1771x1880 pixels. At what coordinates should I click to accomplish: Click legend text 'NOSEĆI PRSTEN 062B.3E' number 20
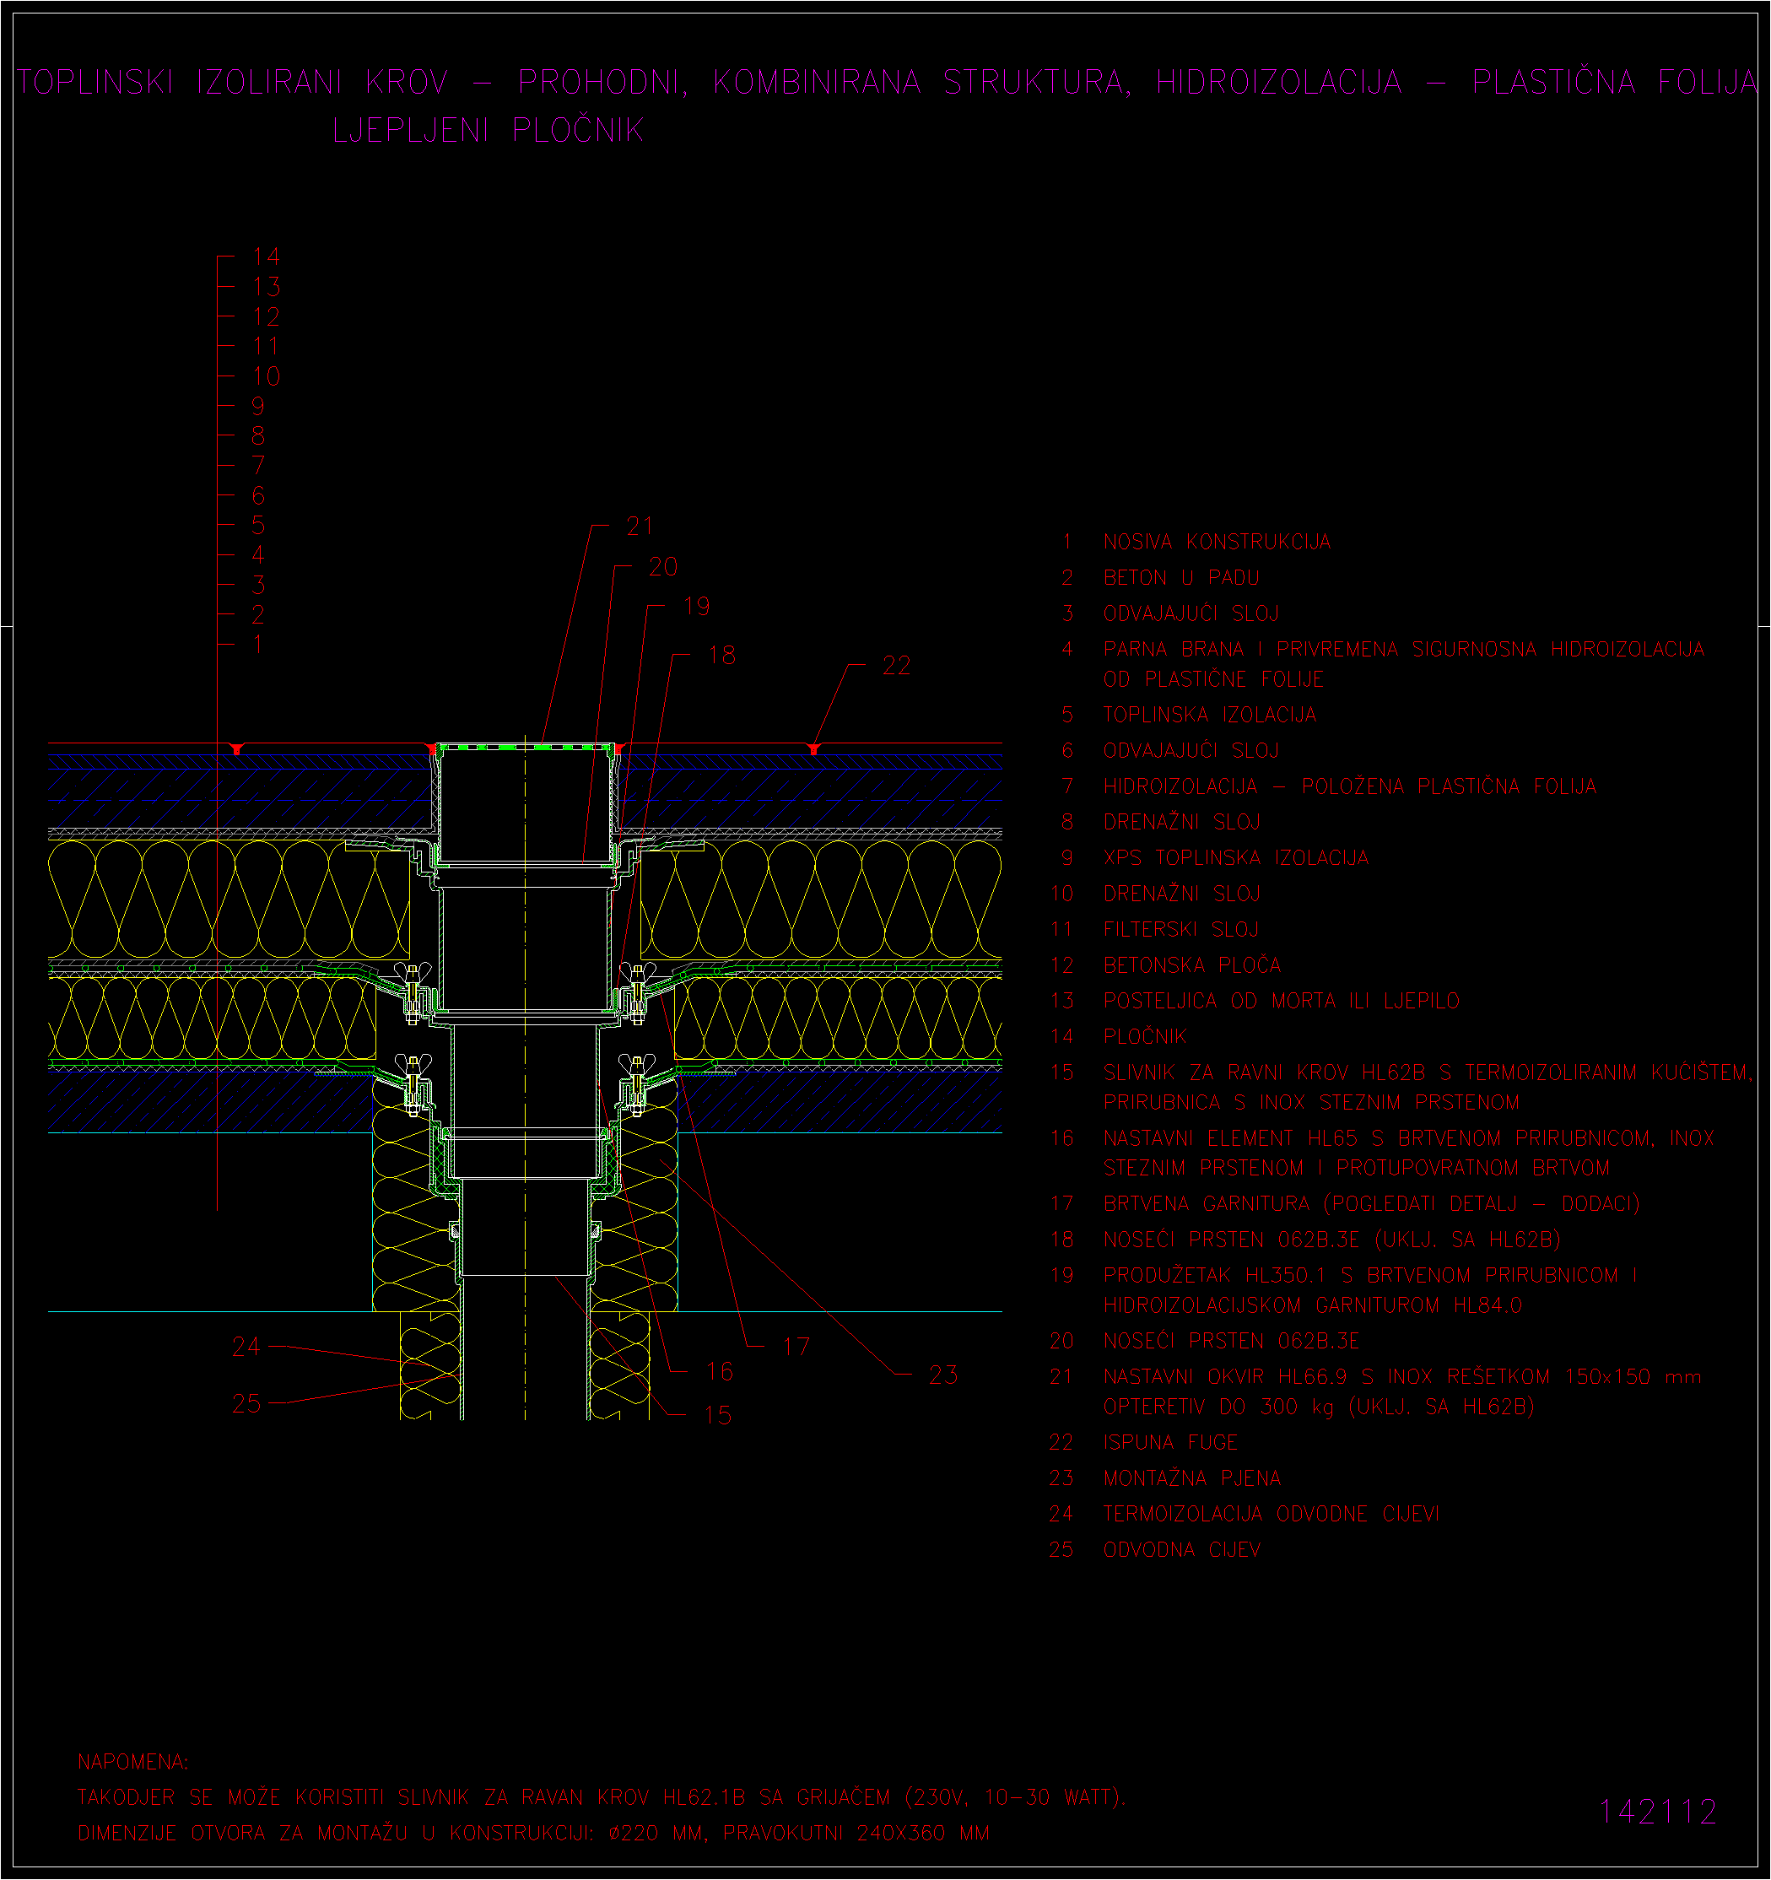pos(1231,1340)
